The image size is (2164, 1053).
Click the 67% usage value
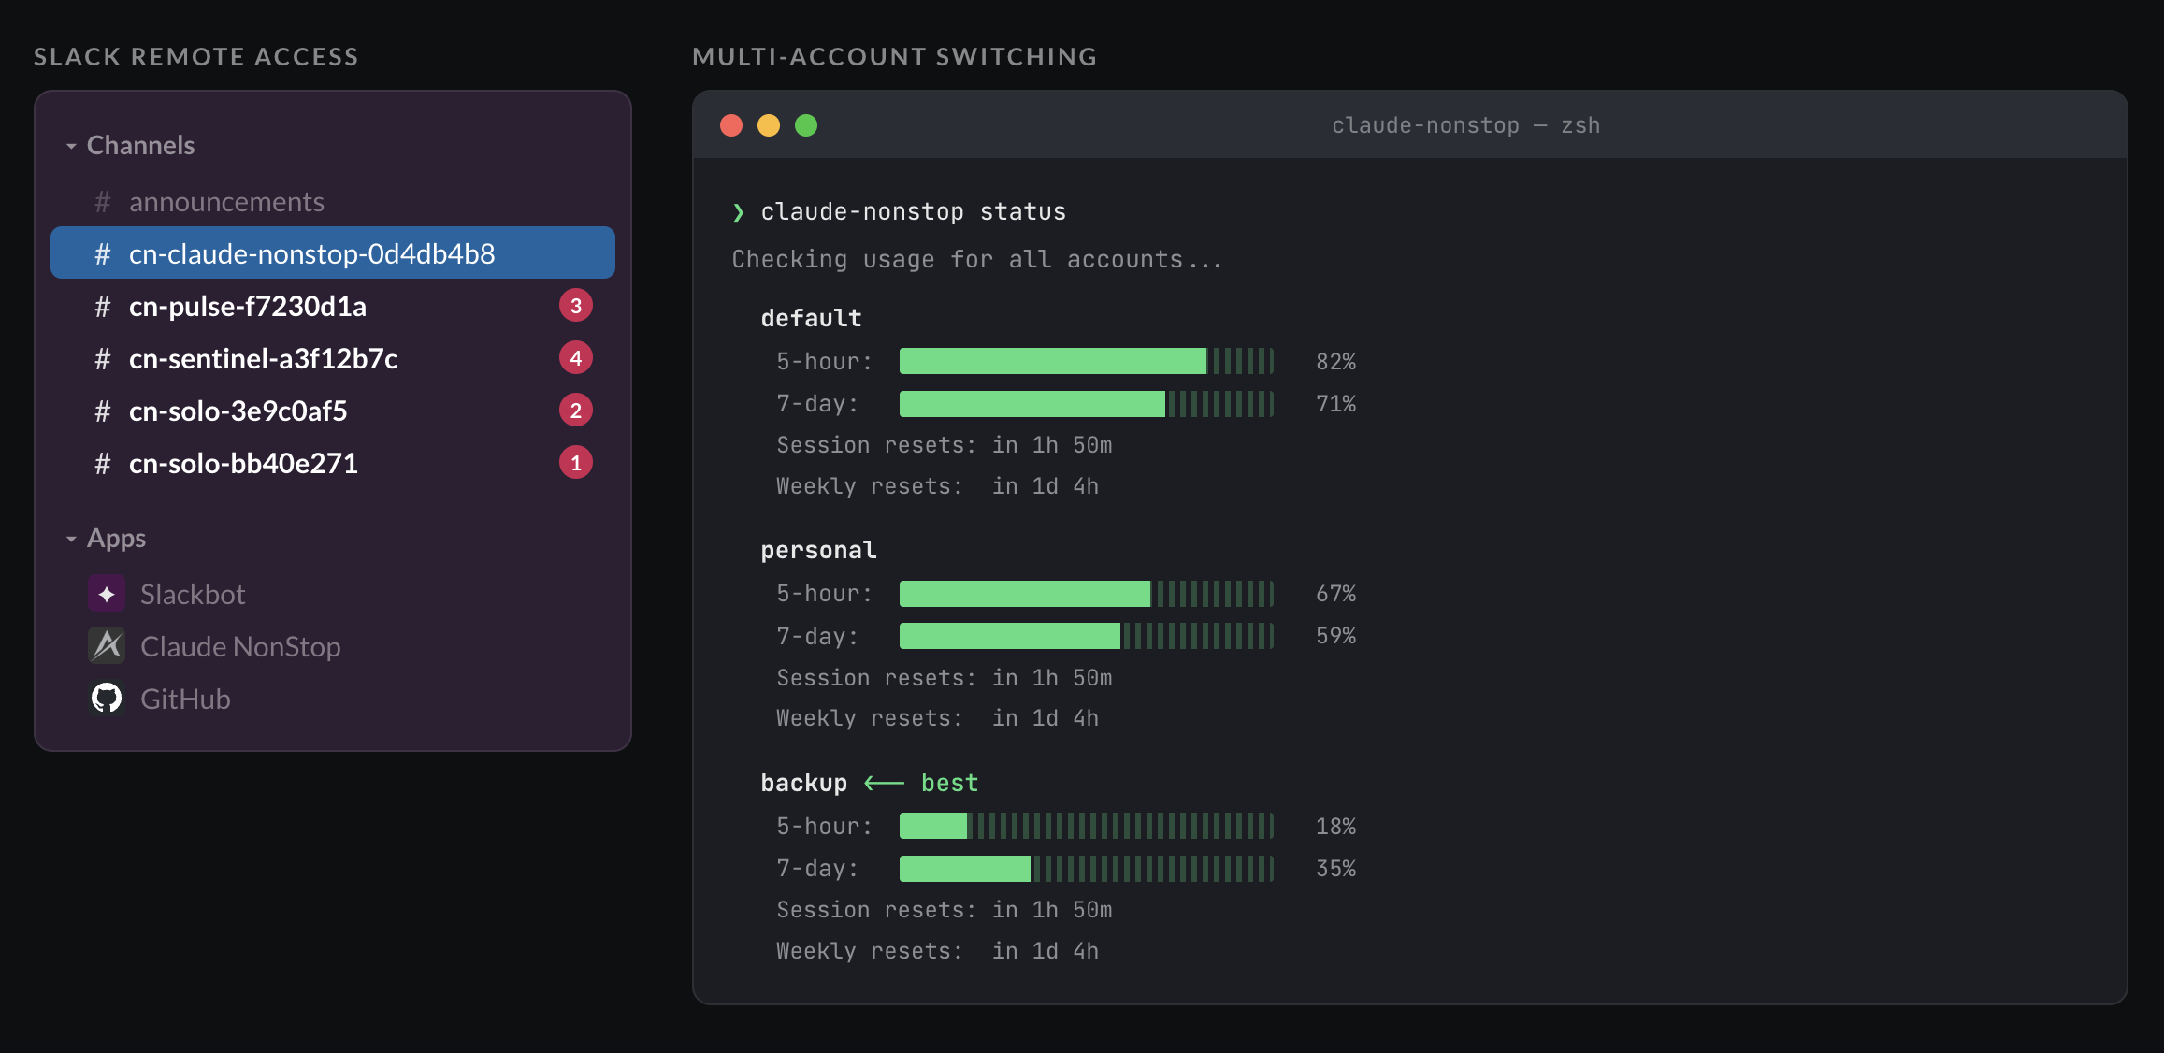click(x=1335, y=594)
